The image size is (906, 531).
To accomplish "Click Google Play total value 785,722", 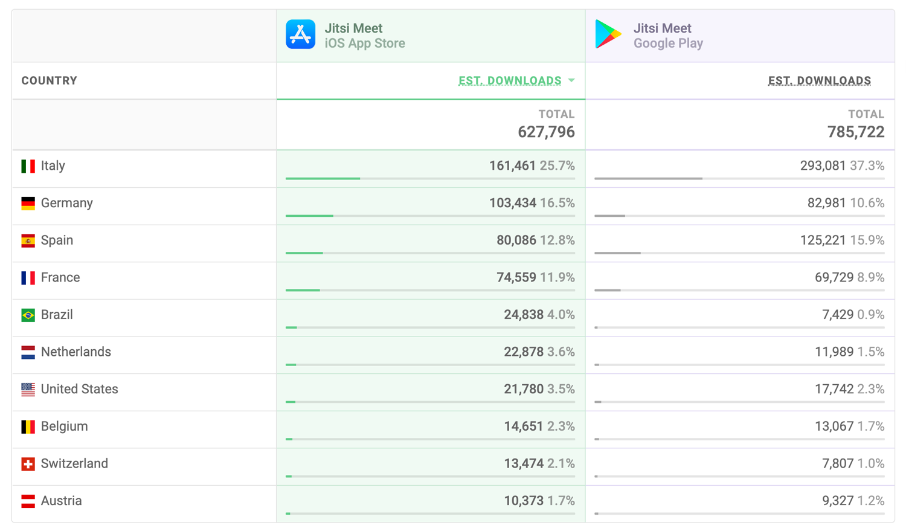I will (x=856, y=132).
